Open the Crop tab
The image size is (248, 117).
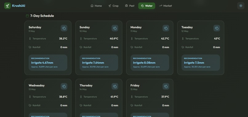(114, 6)
